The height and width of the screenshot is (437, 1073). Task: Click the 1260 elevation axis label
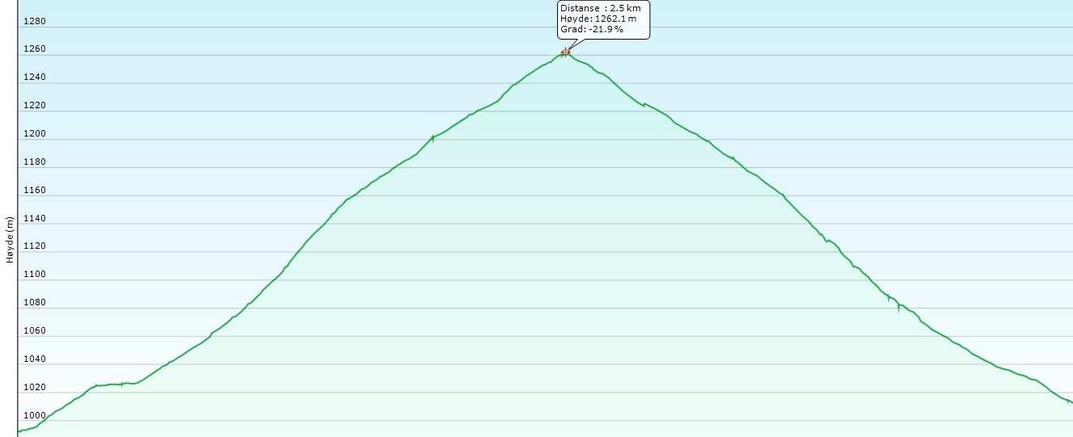(35, 49)
